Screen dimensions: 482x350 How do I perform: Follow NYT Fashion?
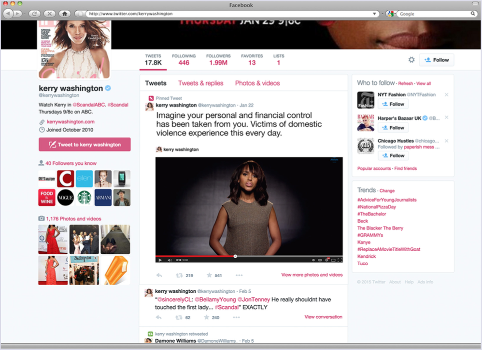click(x=393, y=104)
